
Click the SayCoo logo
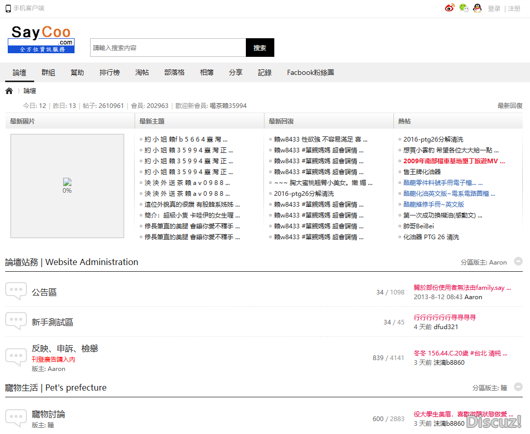coord(41,39)
